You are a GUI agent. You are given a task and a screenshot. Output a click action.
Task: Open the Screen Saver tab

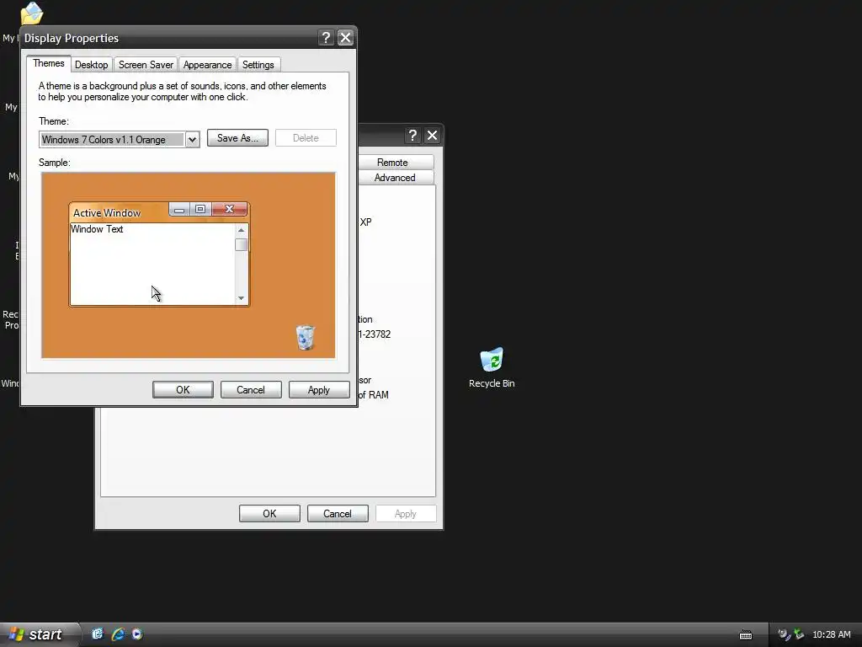146,65
